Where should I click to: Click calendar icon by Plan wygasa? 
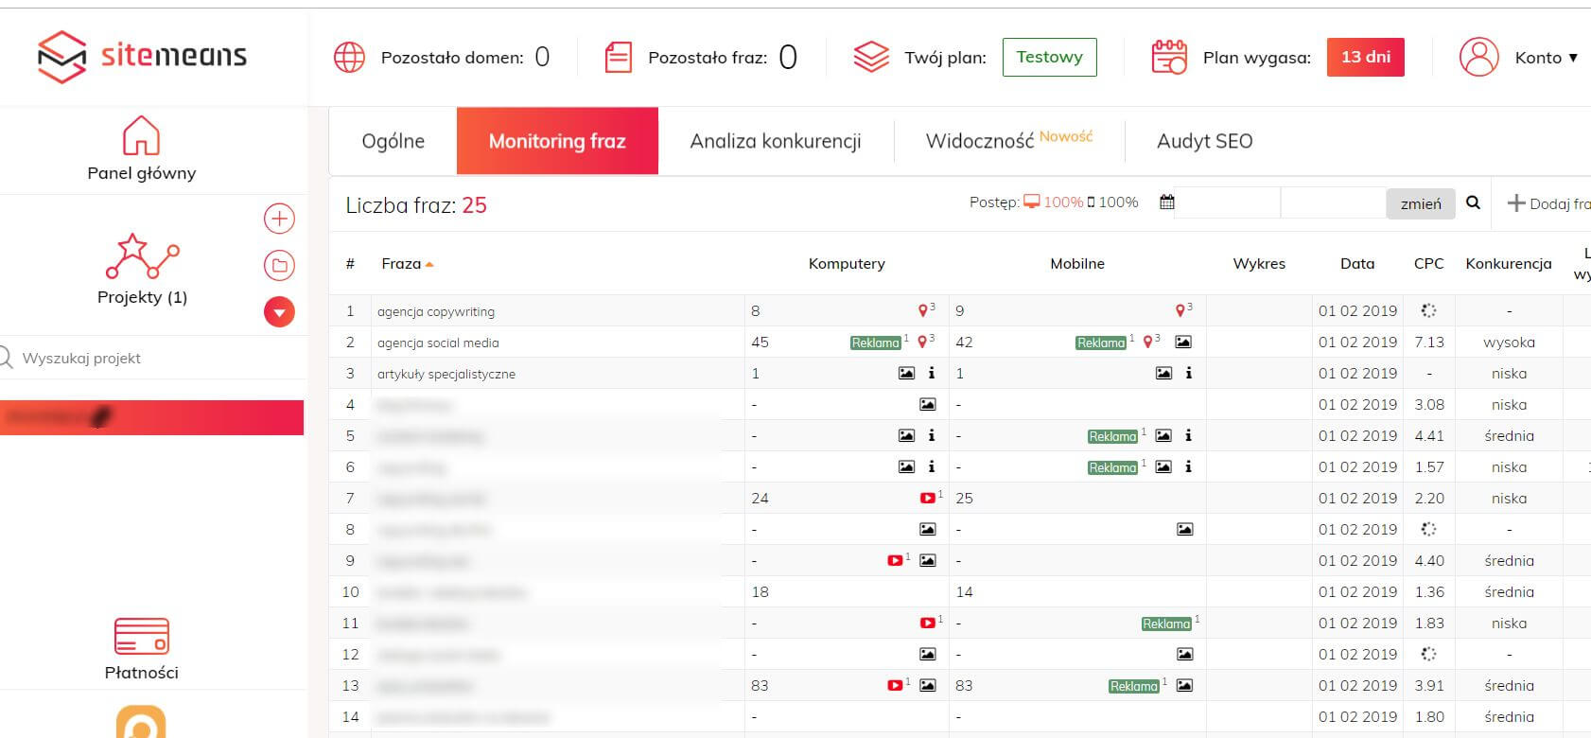tap(1169, 57)
